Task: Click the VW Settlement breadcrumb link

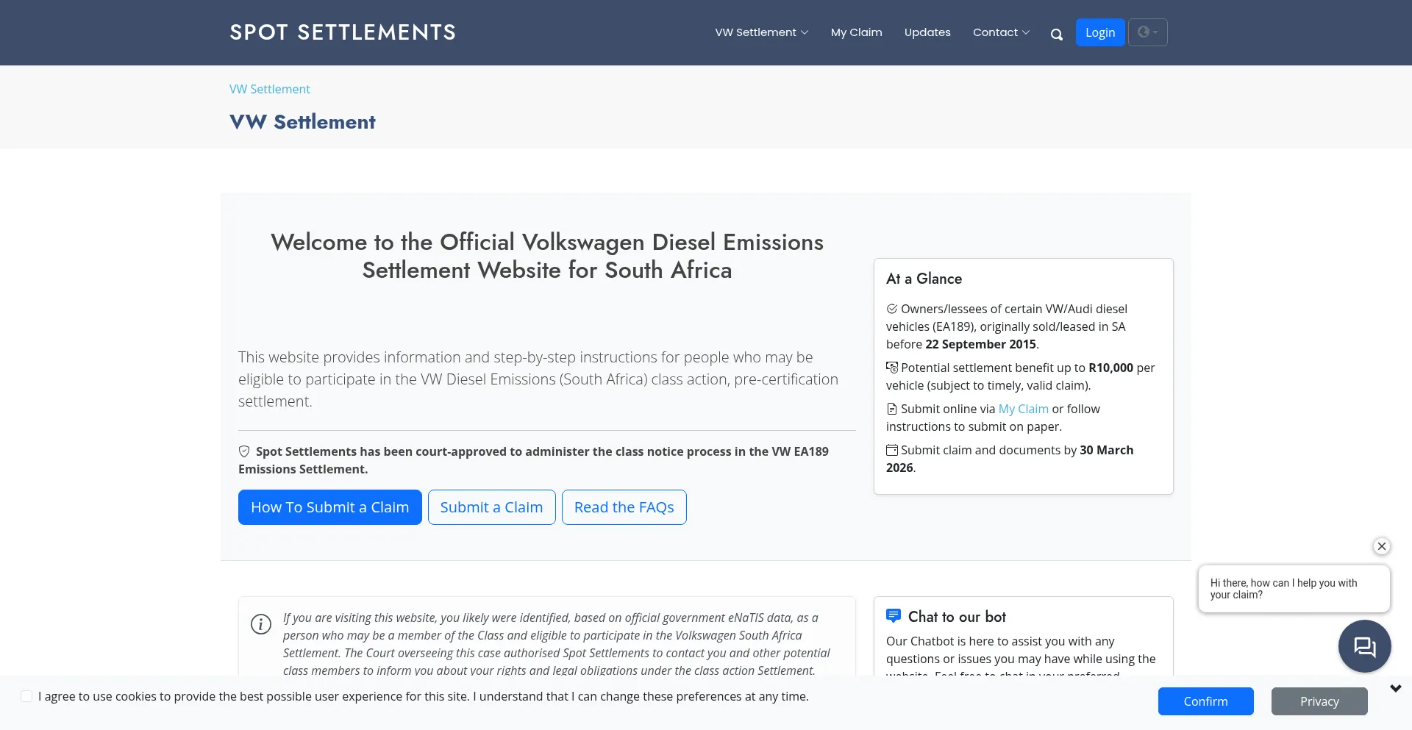Action: (x=269, y=89)
